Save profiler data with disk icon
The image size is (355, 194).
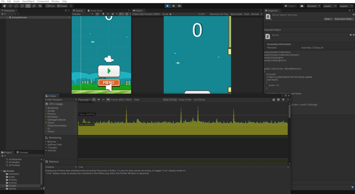[278, 99]
